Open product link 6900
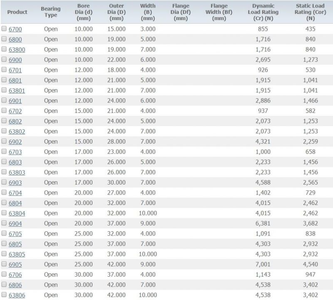The image size is (333, 300). tap(15, 60)
